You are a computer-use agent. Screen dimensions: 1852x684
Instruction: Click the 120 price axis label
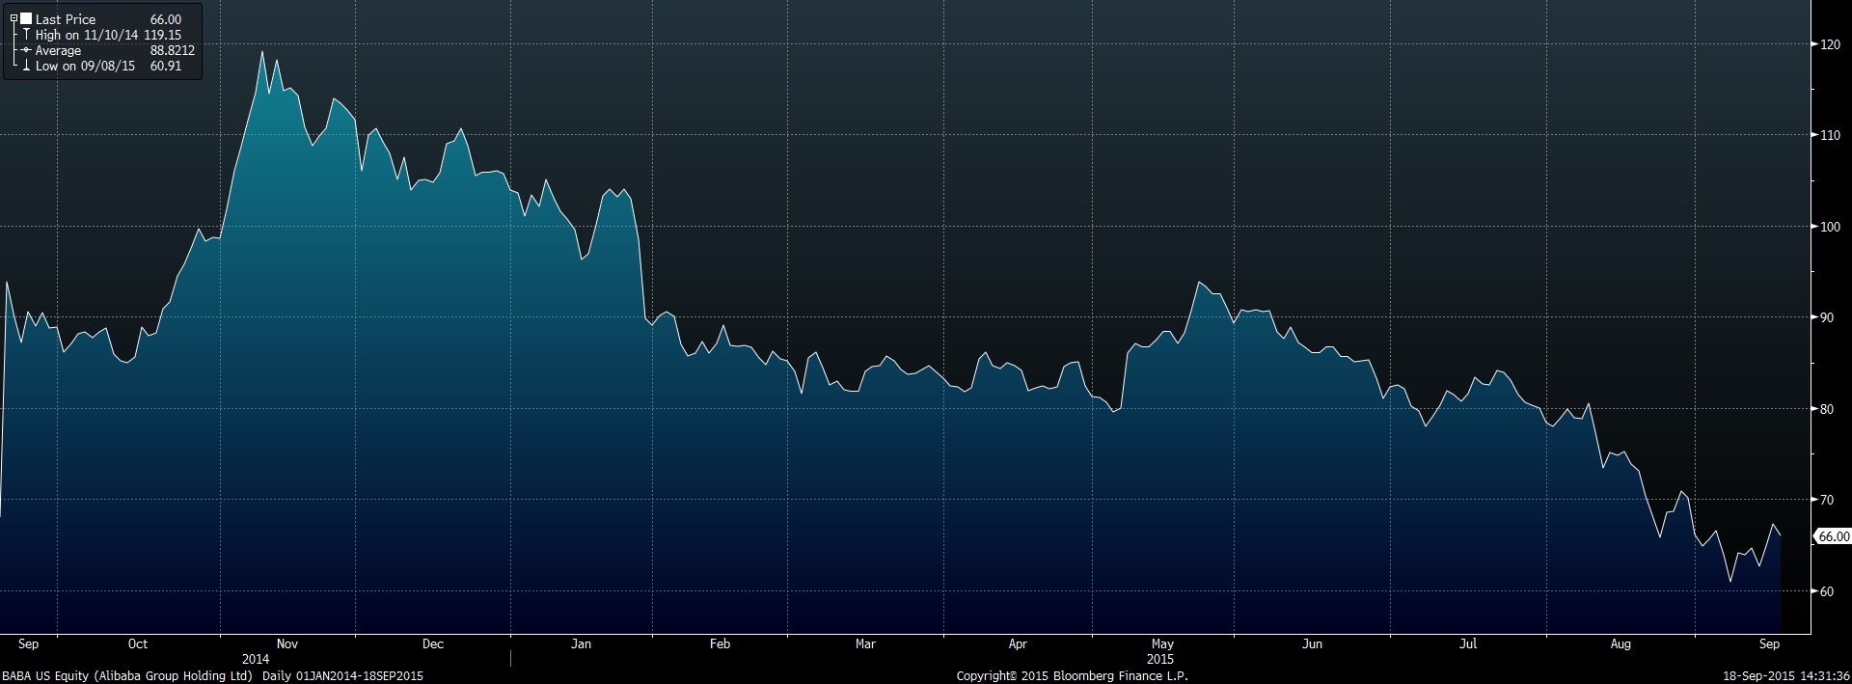tap(1830, 44)
